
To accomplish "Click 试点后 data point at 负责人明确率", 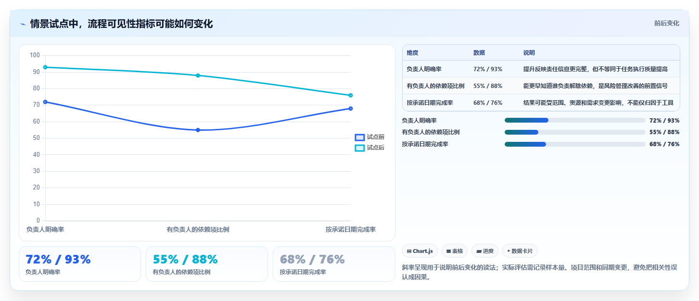I will pyautogui.click(x=45, y=67).
